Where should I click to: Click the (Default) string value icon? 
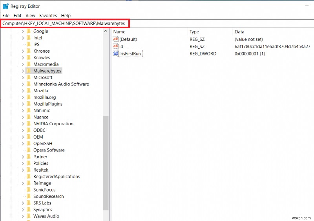(115, 39)
